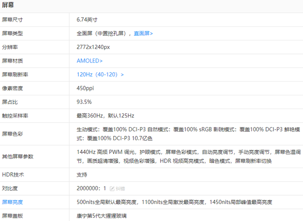Click the 屏幕尺寸 row label

click(x=12, y=20)
